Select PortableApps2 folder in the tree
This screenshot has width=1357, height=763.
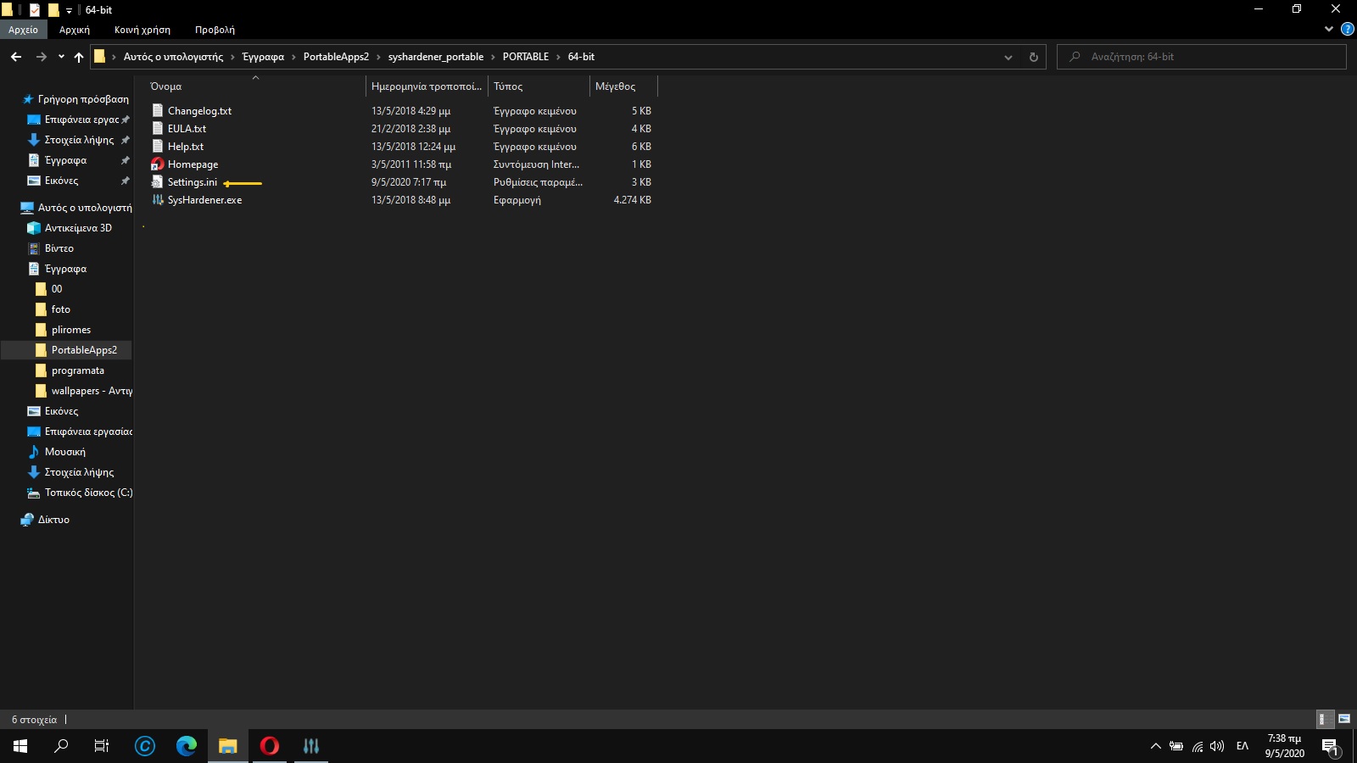point(84,350)
